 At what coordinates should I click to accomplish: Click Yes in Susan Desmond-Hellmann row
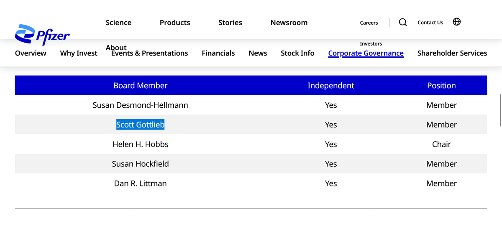(x=331, y=105)
